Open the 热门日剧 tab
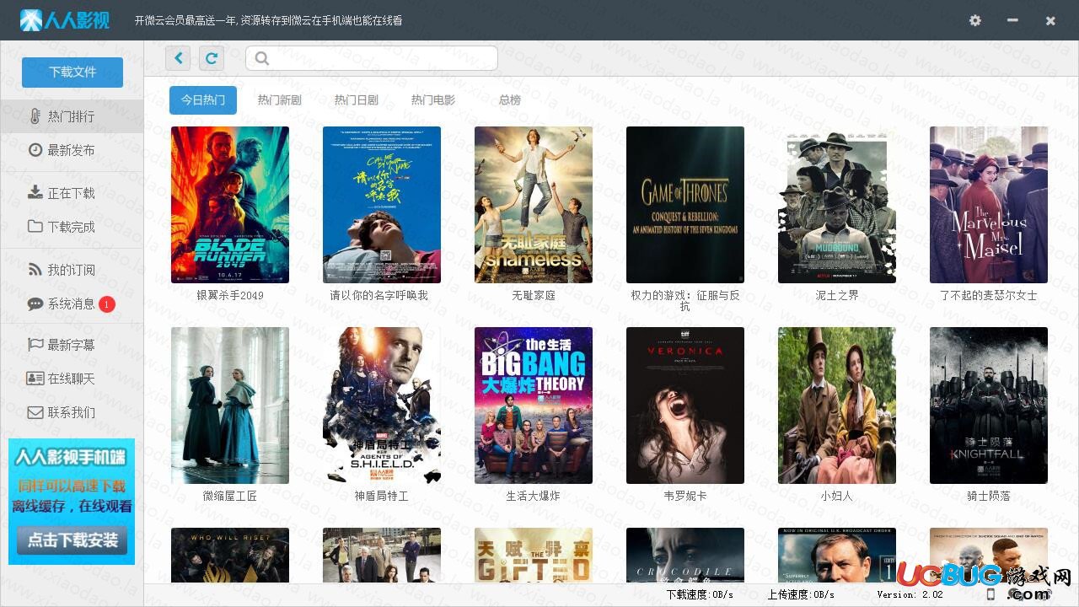The height and width of the screenshot is (607, 1079). 357,99
